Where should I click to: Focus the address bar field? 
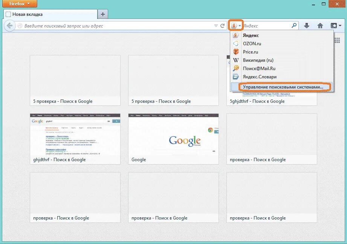pyautogui.click(x=114, y=26)
